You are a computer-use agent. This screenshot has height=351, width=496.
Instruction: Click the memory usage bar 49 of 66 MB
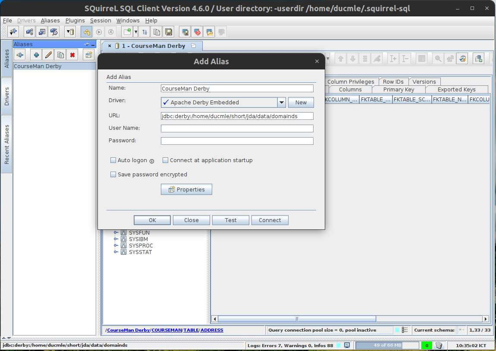(387, 345)
